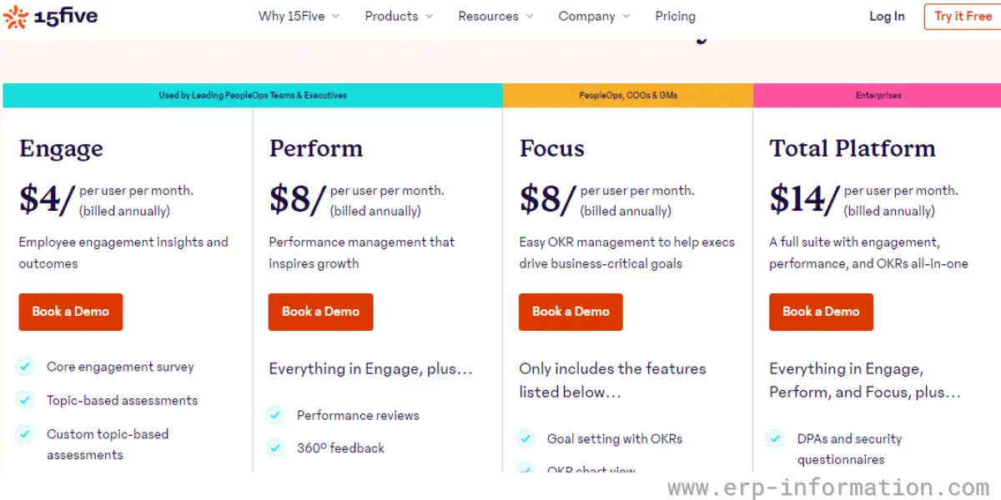This screenshot has width=1001, height=500.
Task: Click checkmark icon beside DPAs and security questionnaires
Action: click(776, 438)
